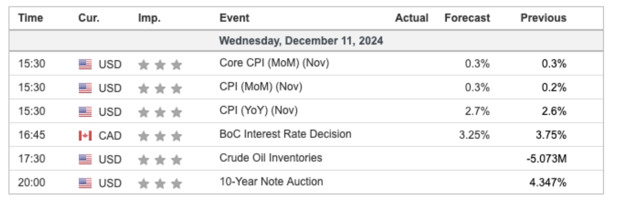This screenshot has height=209, width=620.
Task: Click the 3.25% forecast for BoC decision
Action: click(477, 135)
